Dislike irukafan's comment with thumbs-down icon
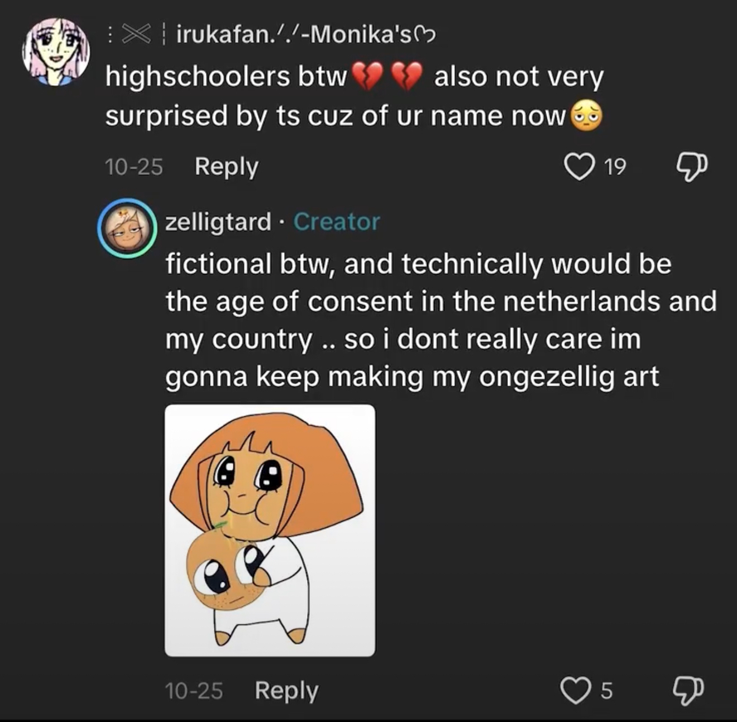Screen dimensions: 737x722 click(691, 167)
